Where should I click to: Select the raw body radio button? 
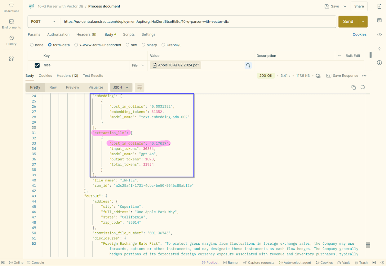[x=127, y=45]
